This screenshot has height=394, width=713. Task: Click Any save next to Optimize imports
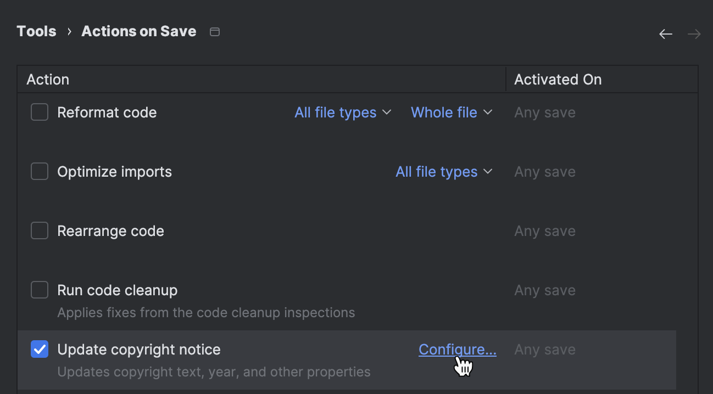544,171
